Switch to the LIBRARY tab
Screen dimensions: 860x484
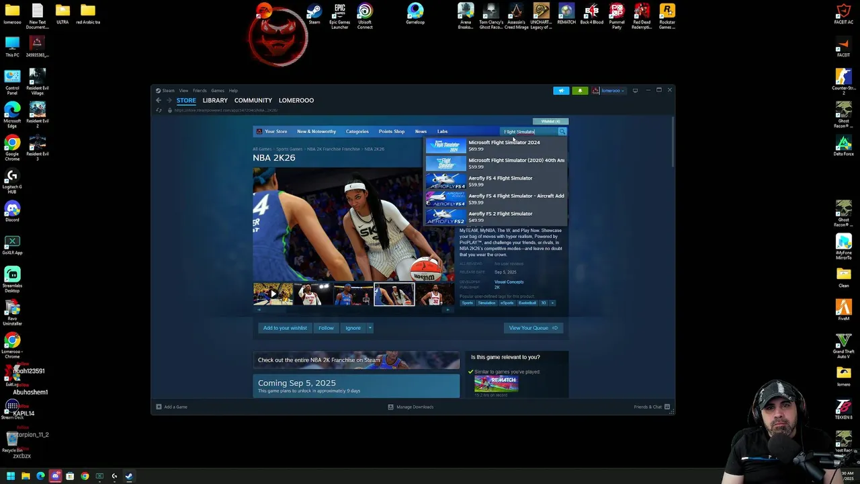pos(215,100)
